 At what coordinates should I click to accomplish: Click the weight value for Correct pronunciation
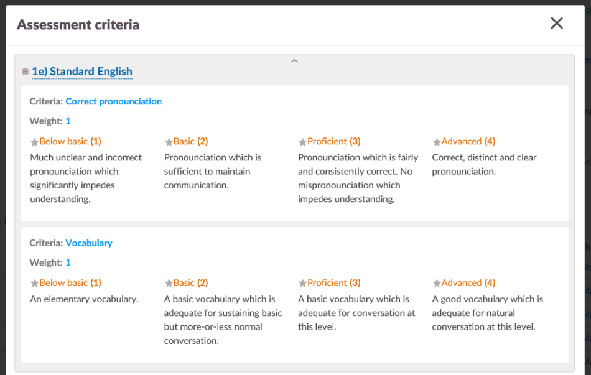[68, 121]
